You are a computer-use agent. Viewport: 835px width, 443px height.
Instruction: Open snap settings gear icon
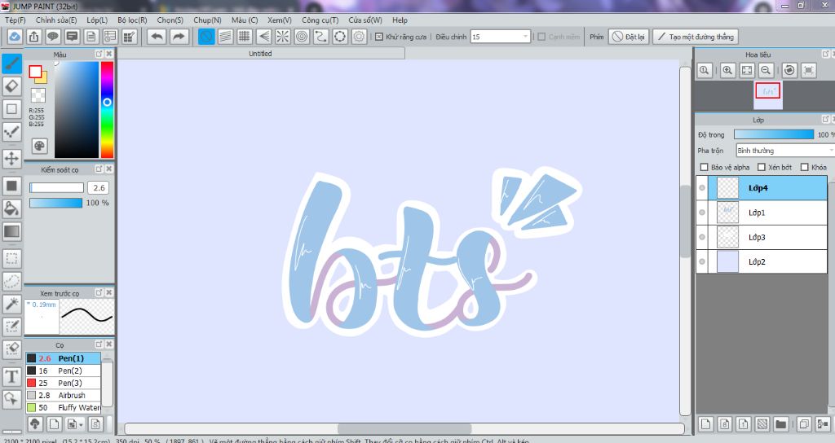point(359,37)
